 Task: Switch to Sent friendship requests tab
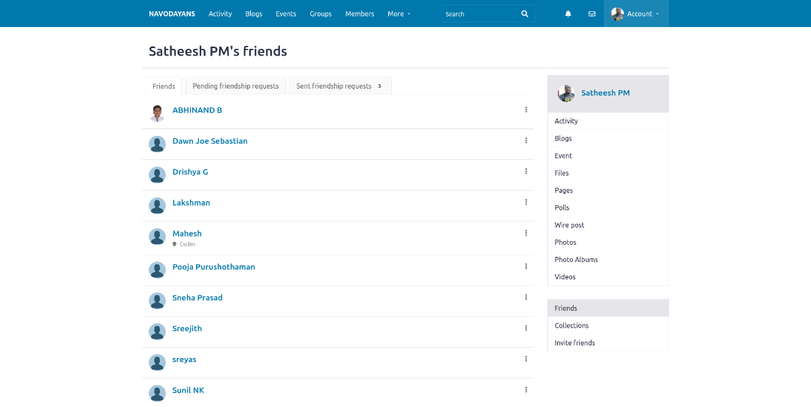(x=339, y=86)
